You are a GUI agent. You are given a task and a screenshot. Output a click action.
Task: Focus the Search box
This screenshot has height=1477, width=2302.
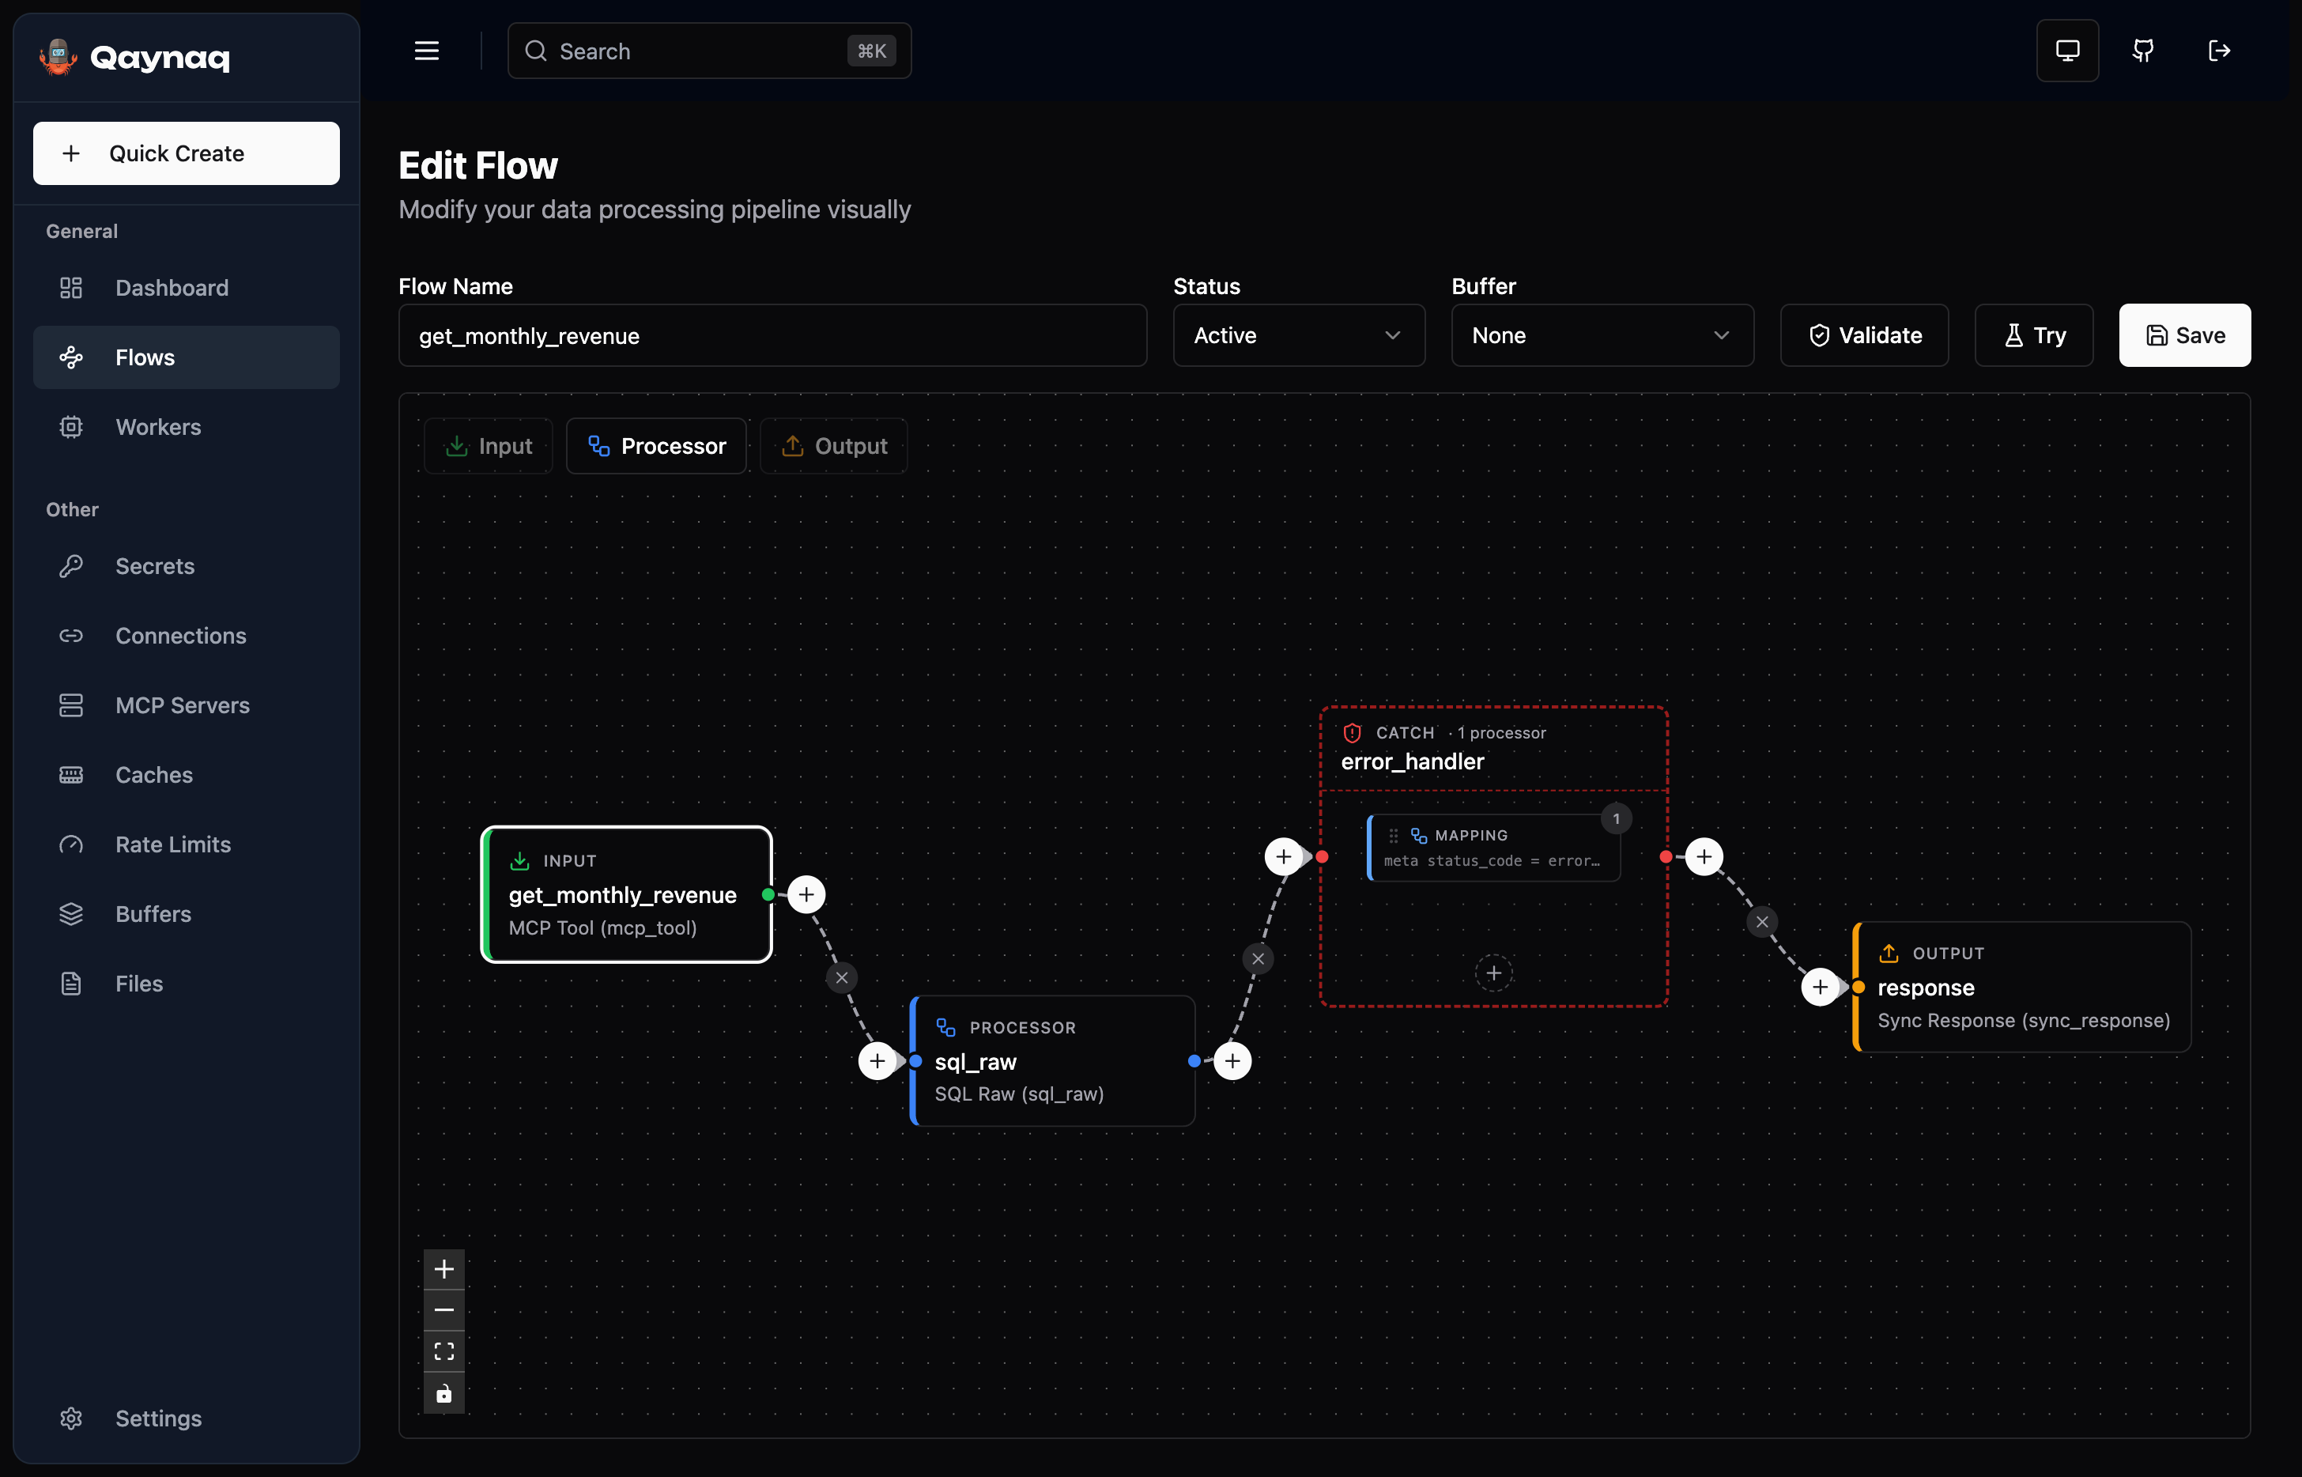pos(709,51)
